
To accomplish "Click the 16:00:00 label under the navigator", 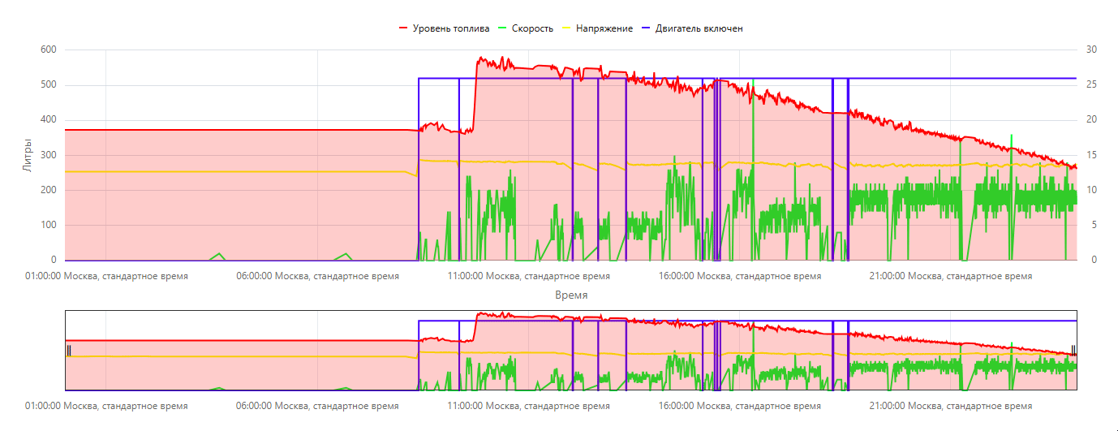I will tap(740, 406).
